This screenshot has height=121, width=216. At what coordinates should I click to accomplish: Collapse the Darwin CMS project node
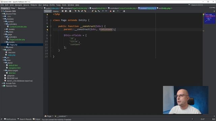tap(1, 11)
